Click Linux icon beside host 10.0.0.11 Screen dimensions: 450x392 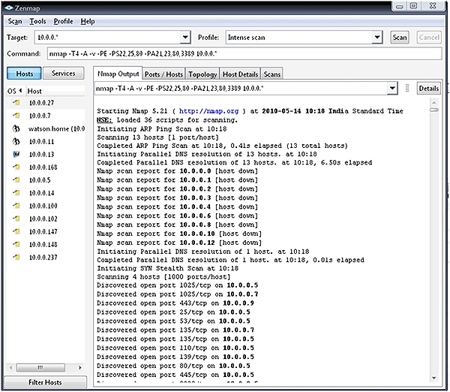click(16, 141)
